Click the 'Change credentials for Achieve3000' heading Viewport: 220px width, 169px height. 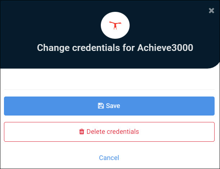coord(115,48)
